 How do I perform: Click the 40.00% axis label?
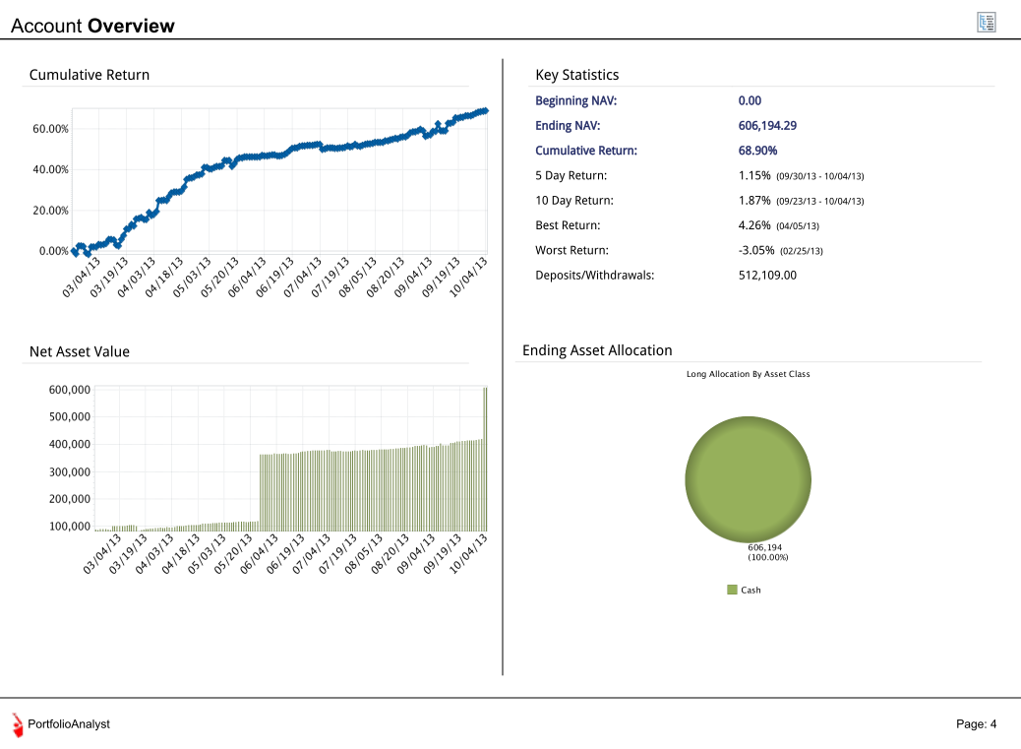pos(51,169)
